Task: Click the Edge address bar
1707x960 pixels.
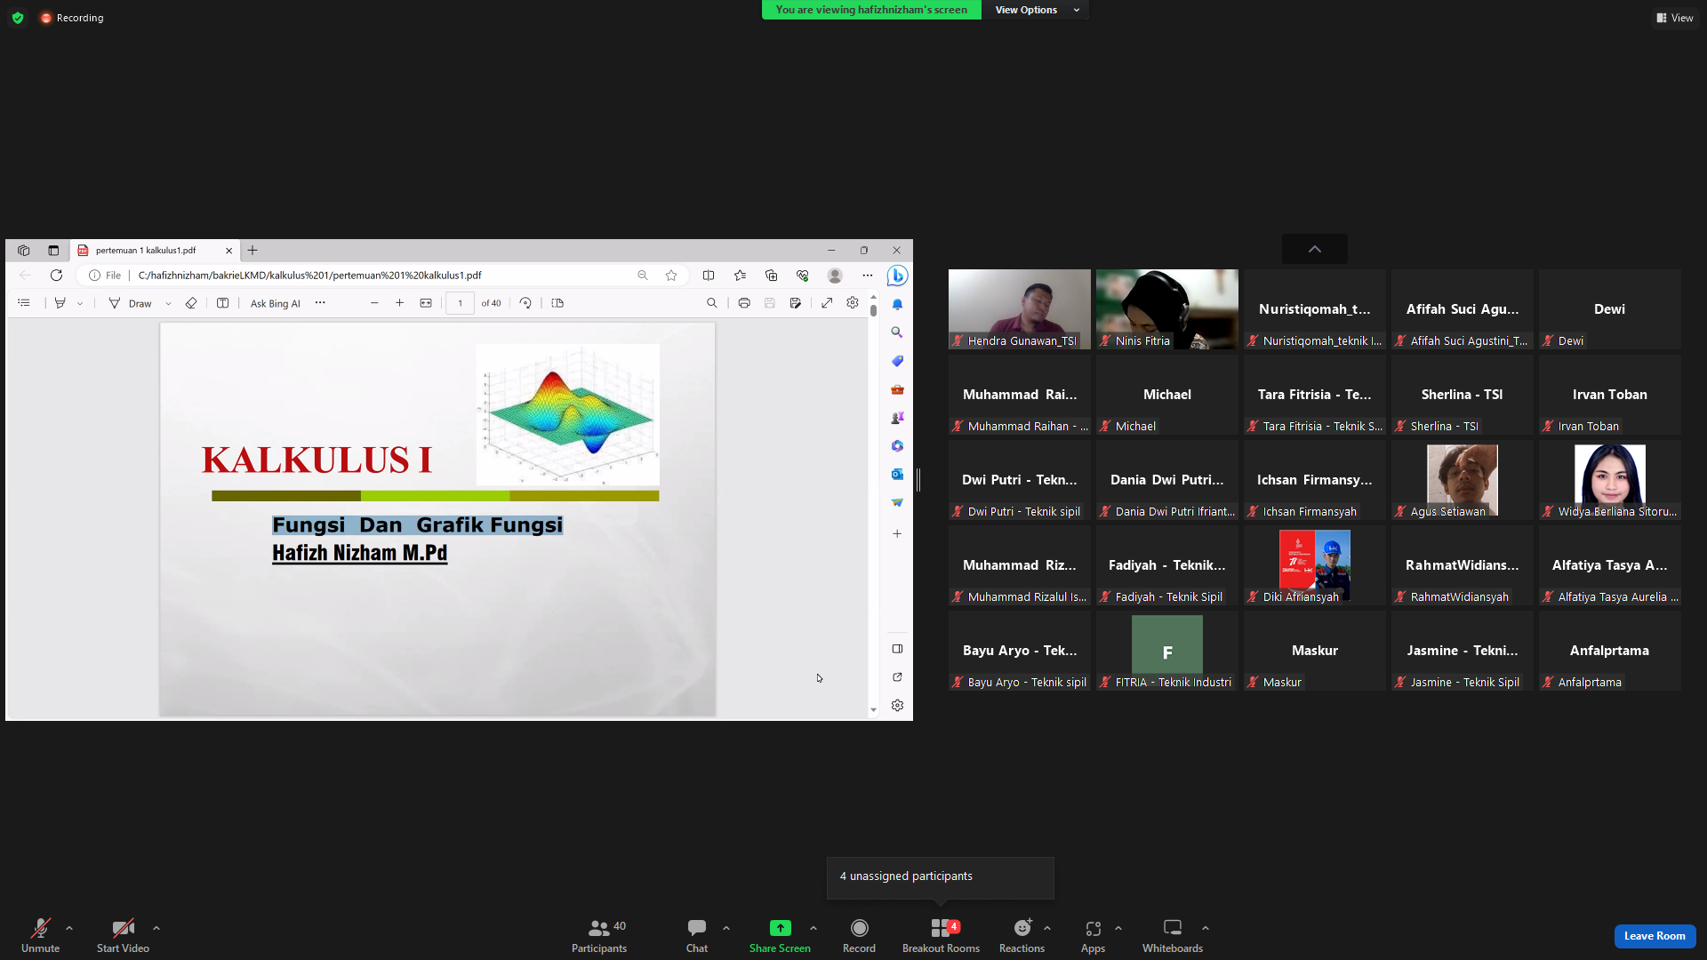Action: [382, 276]
